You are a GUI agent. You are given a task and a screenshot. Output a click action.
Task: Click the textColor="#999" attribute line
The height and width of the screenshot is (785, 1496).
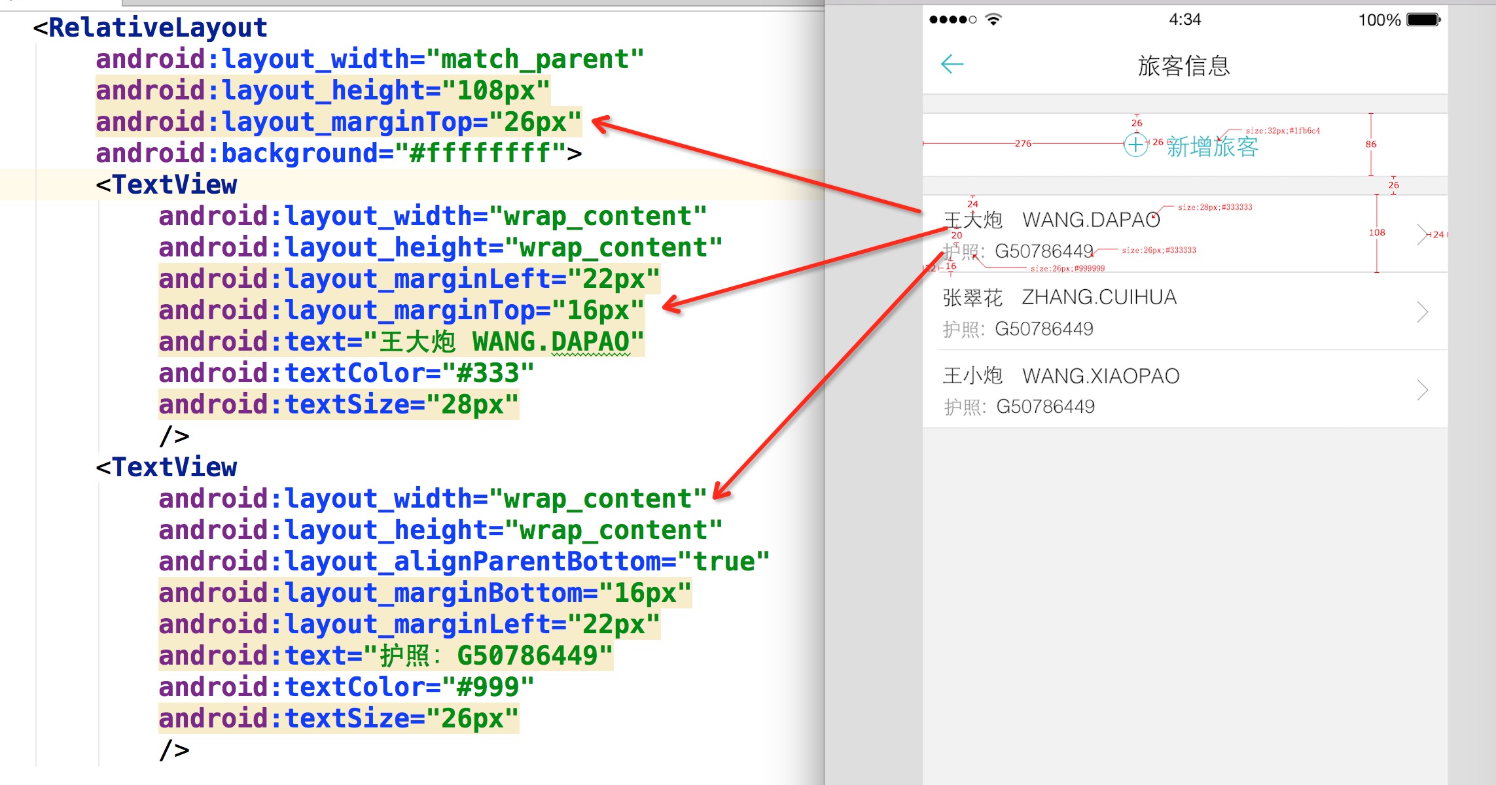coord(346,688)
